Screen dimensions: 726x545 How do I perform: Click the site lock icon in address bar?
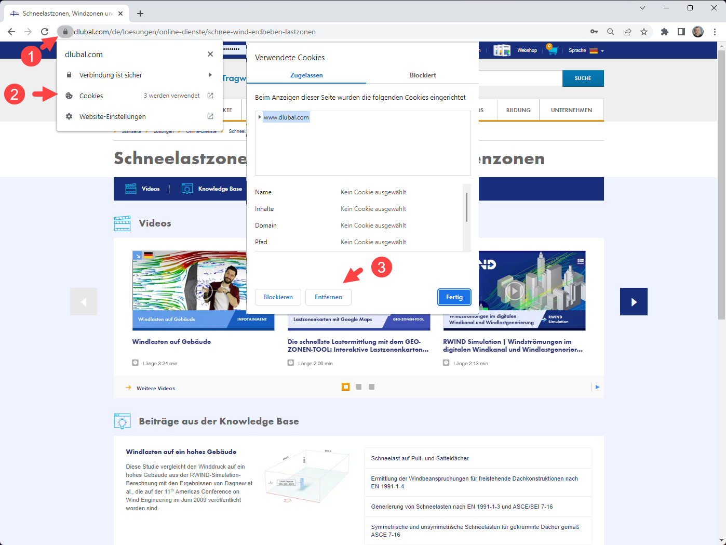(x=65, y=32)
